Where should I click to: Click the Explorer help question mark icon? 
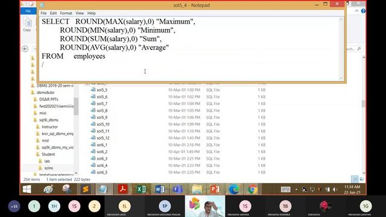point(363,11)
